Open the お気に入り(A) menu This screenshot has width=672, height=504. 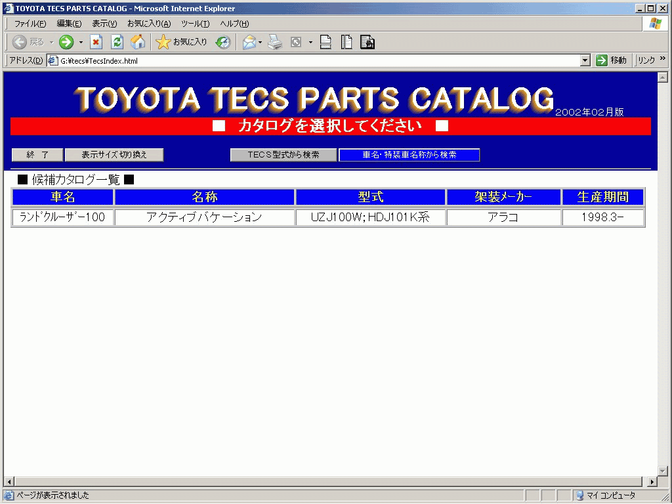pyautogui.click(x=149, y=24)
